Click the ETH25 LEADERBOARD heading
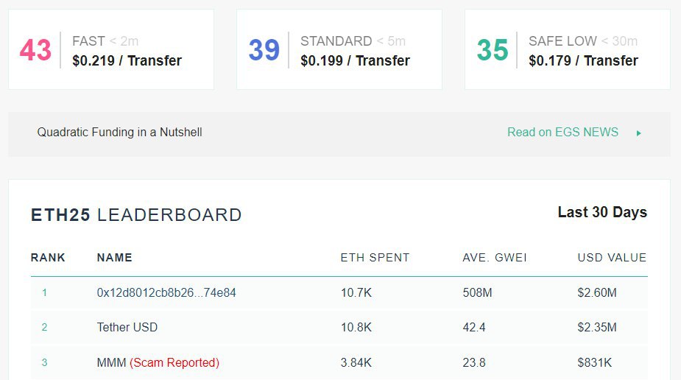681x380 pixels. (x=136, y=215)
